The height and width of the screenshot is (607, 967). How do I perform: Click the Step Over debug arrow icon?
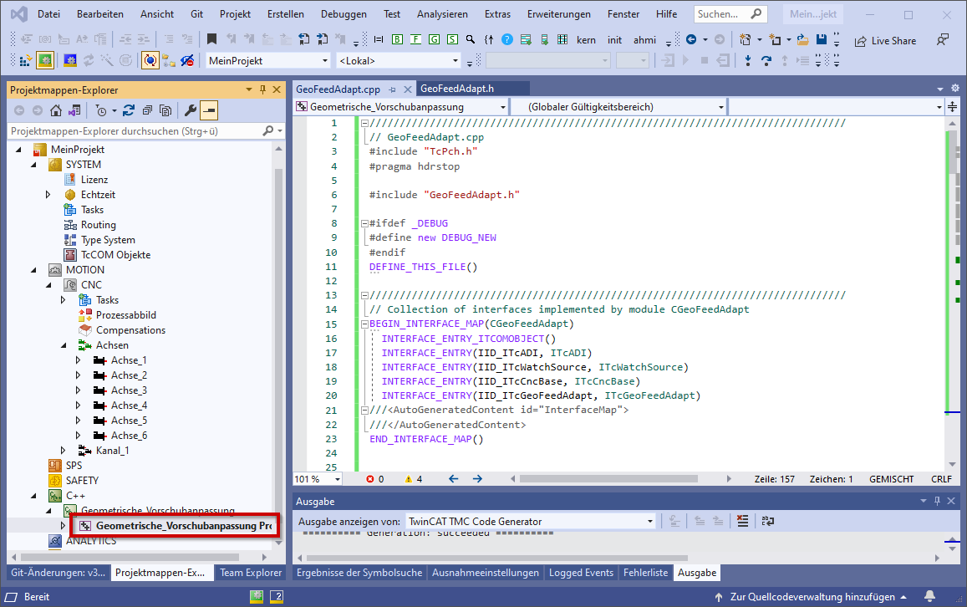[766, 60]
